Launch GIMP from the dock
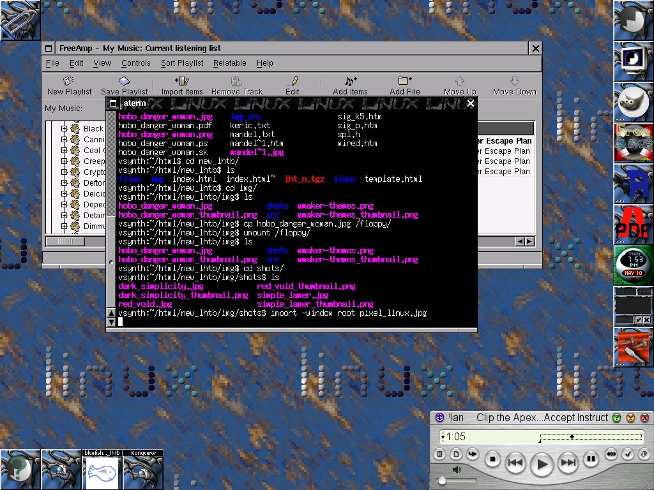654x490 pixels. click(633, 101)
